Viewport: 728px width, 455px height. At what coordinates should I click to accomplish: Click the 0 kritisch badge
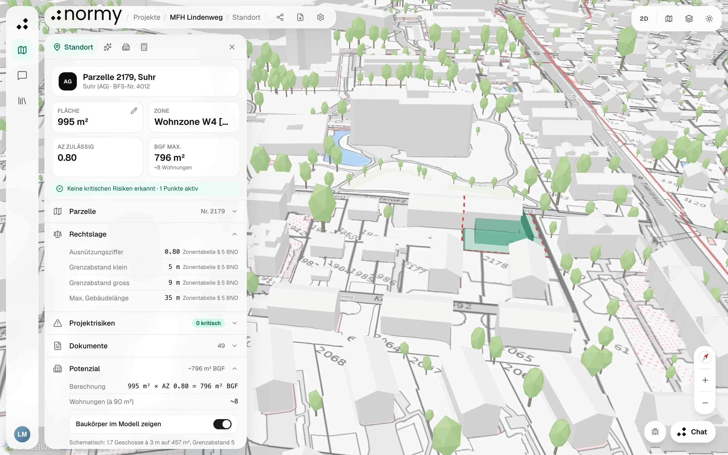point(208,323)
